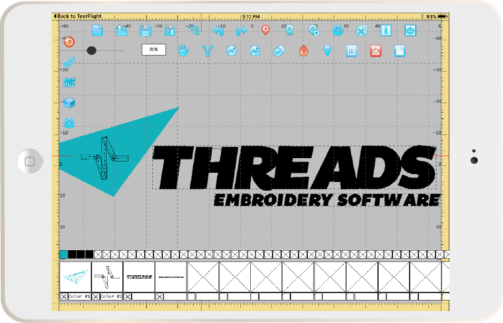Click the 80% zoom field
This screenshot has width=503, height=323.
point(154,50)
